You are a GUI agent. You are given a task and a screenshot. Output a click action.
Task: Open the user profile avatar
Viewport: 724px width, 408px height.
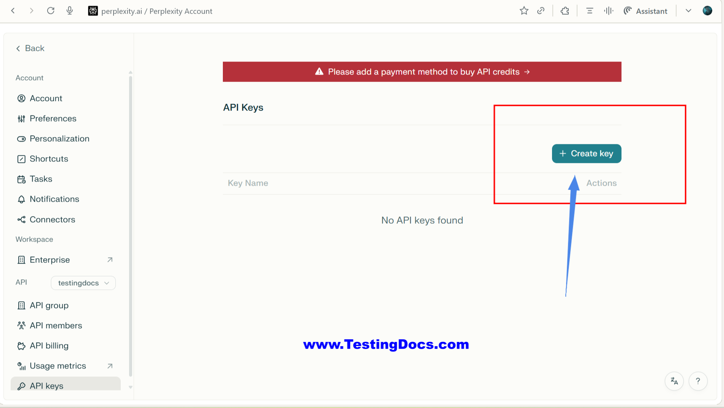click(x=707, y=11)
